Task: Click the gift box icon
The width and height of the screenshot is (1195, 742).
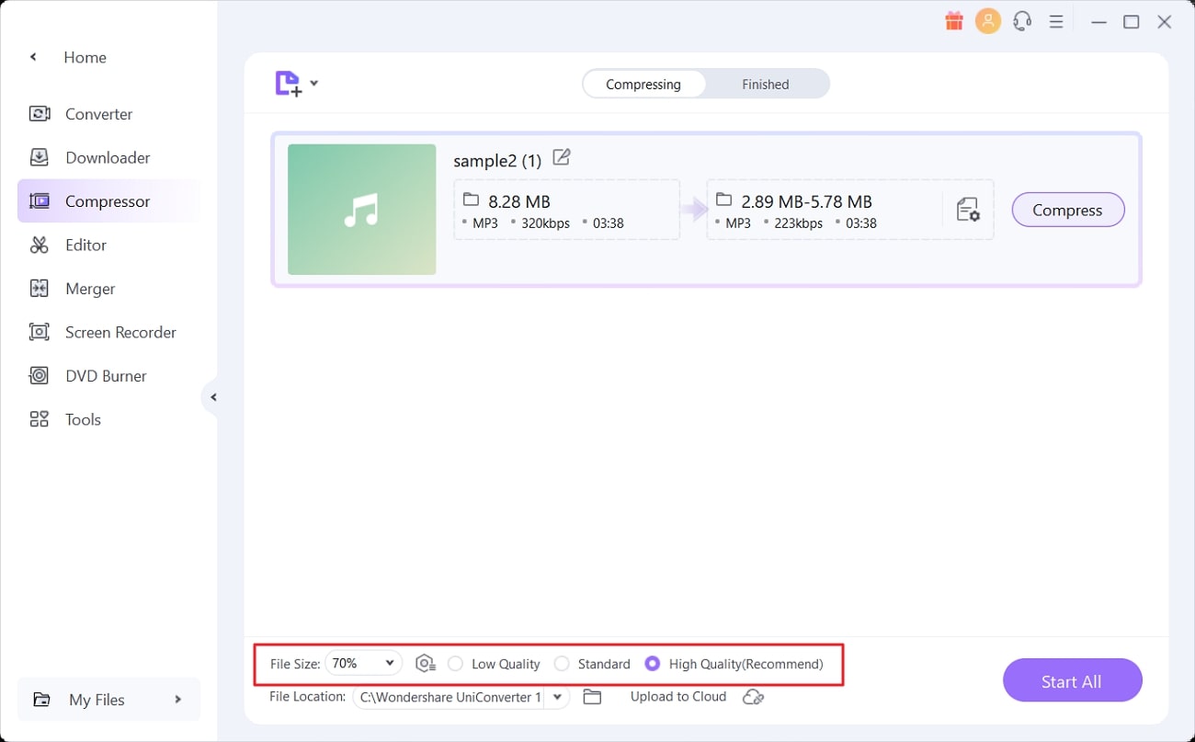Action: (954, 21)
